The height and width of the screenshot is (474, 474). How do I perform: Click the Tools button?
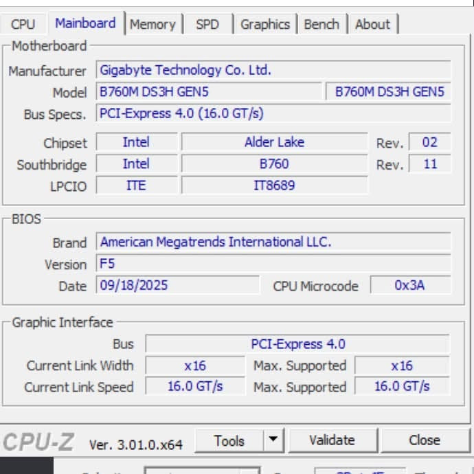[229, 440]
